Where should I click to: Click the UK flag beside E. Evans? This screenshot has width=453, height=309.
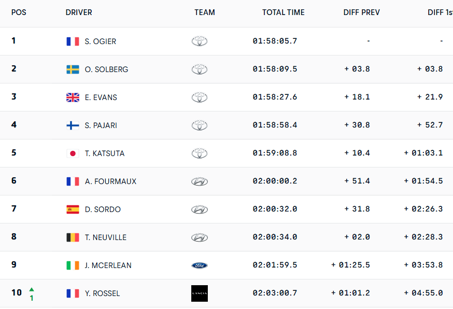point(73,97)
